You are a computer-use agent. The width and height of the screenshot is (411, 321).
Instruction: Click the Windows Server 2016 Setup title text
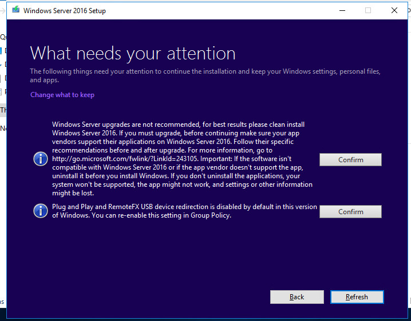click(65, 11)
